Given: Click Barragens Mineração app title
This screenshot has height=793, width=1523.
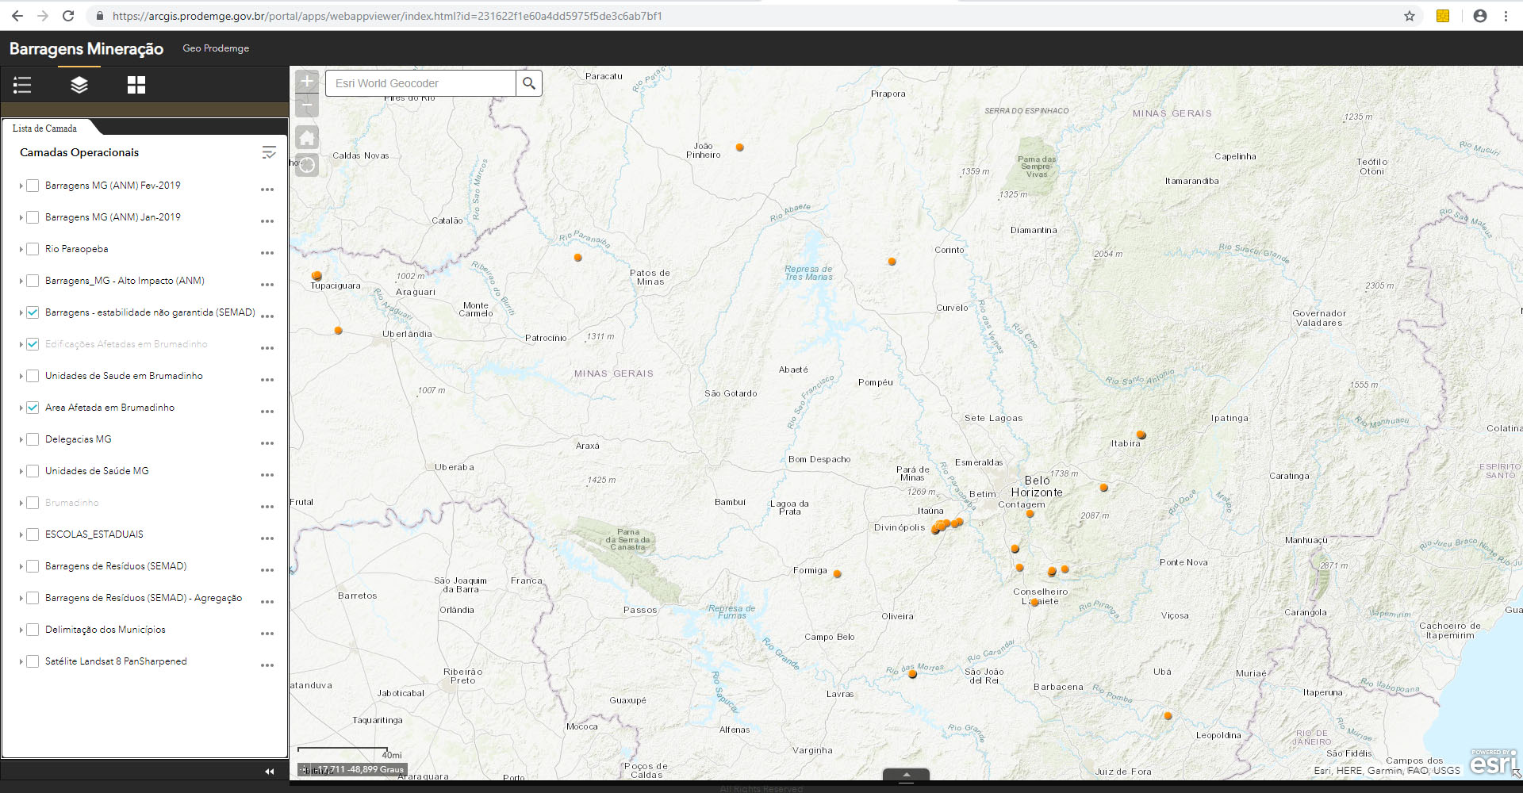Looking at the screenshot, I should pyautogui.click(x=86, y=48).
